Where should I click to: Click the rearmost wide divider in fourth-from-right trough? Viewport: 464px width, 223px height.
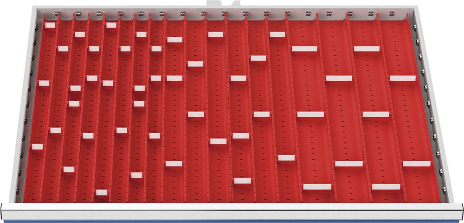point(304,48)
